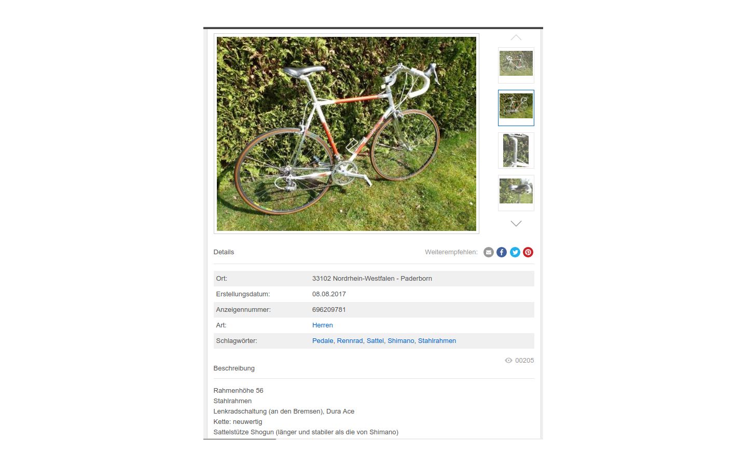747x467 pixels.
Task: Show next thumbnails with the down chevron
Action: (x=516, y=224)
